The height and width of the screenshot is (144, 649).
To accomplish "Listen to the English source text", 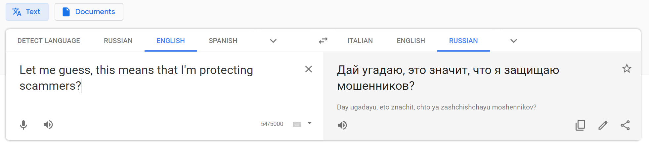I will (x=48, y=125).
